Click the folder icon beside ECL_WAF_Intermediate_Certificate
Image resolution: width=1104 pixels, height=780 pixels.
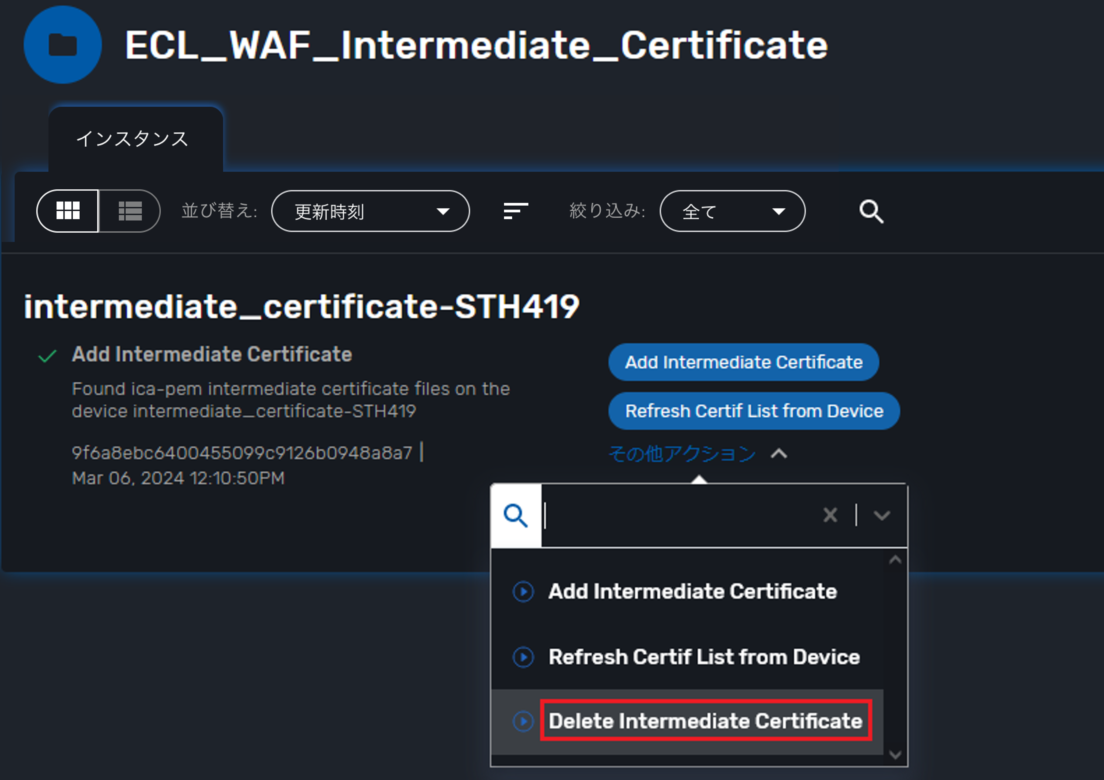pyautogui.click(x=63, y=45)
